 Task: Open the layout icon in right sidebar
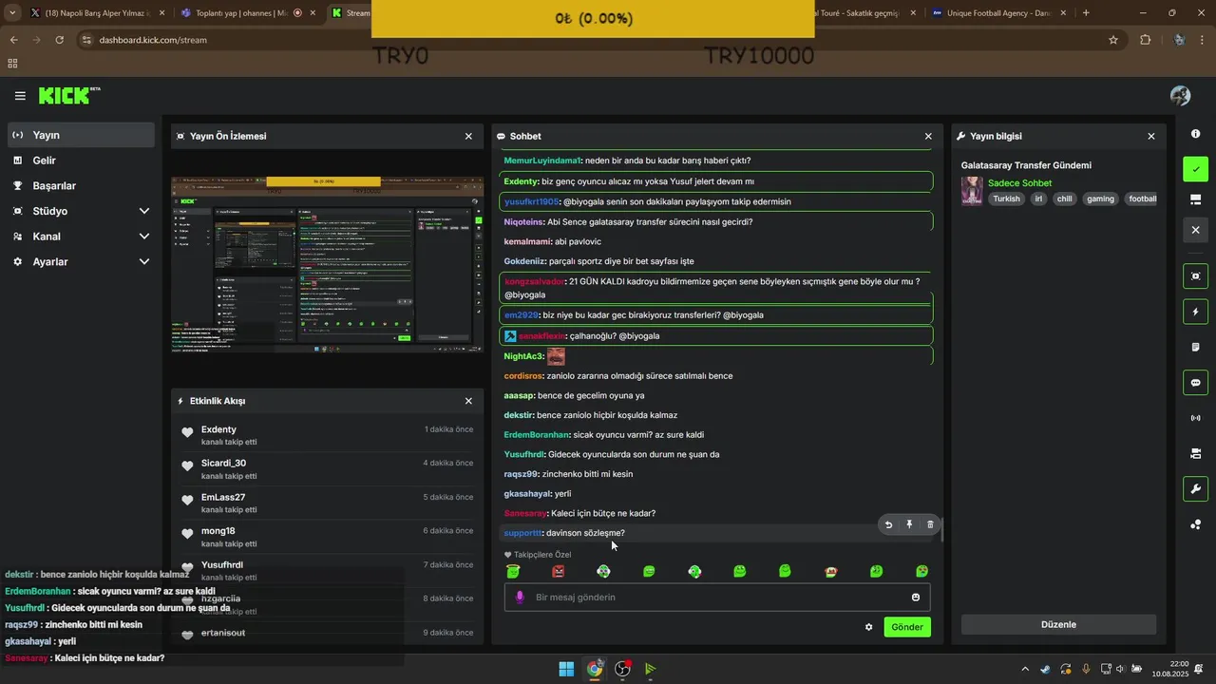pos(1195,199)
